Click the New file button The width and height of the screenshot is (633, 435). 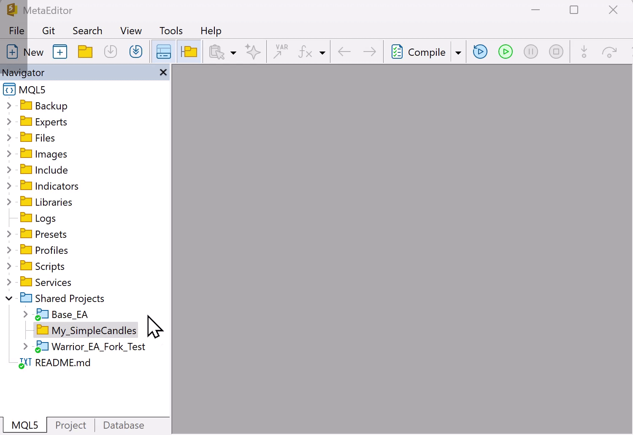(25, 52)
